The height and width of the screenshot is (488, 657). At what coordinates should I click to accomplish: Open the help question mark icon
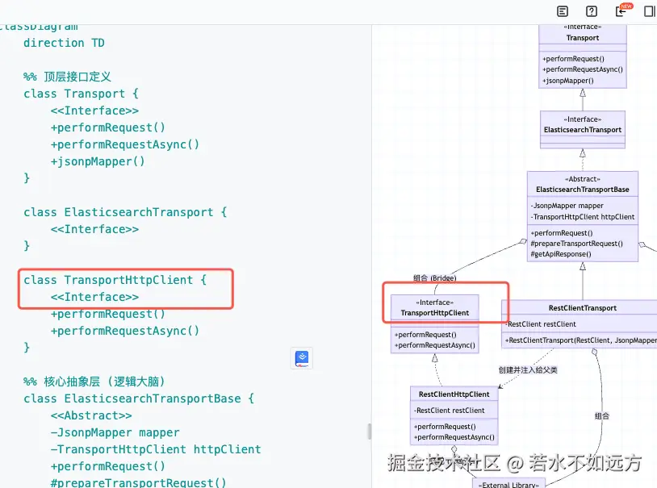[x=592, y=11]
